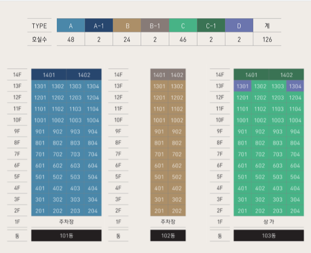Select the type B legend swatch
Image resolution: width=311 pixels, height=253 pixels.
127,25
